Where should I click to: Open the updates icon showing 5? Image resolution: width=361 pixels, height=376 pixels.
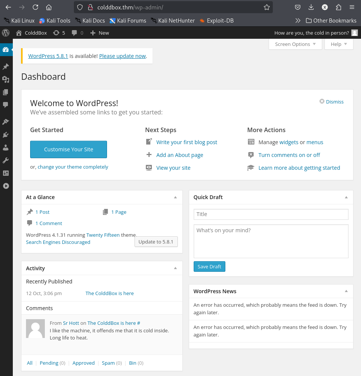coord(59,33)
